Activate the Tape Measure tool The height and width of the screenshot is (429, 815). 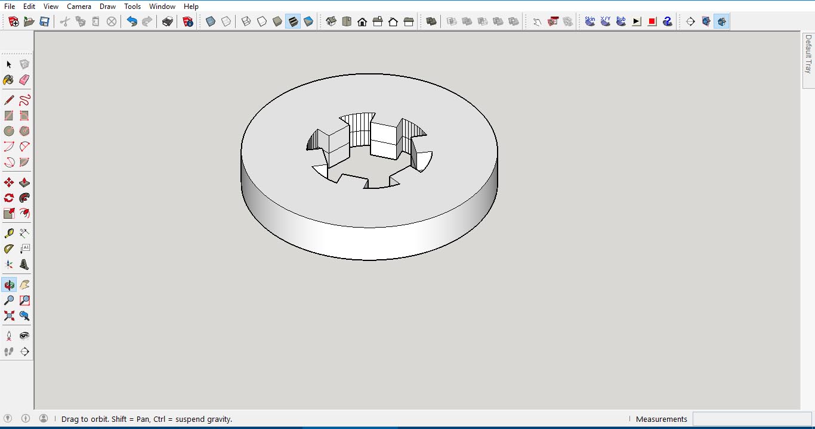point(8,232)
